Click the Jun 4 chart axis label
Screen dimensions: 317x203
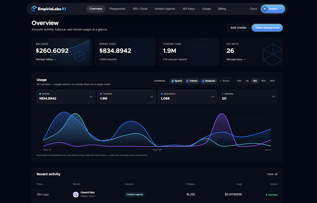[x=267, y=150]
